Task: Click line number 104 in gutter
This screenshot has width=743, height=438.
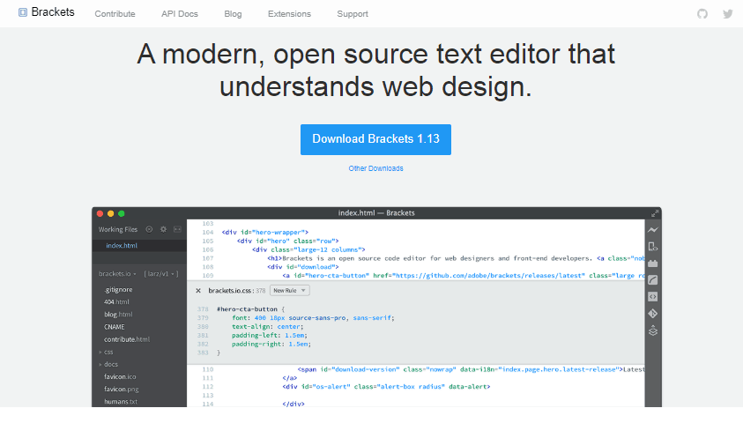Action: 207,233
